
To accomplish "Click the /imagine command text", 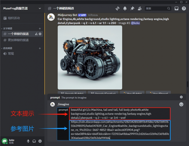I will coord(63,104).
